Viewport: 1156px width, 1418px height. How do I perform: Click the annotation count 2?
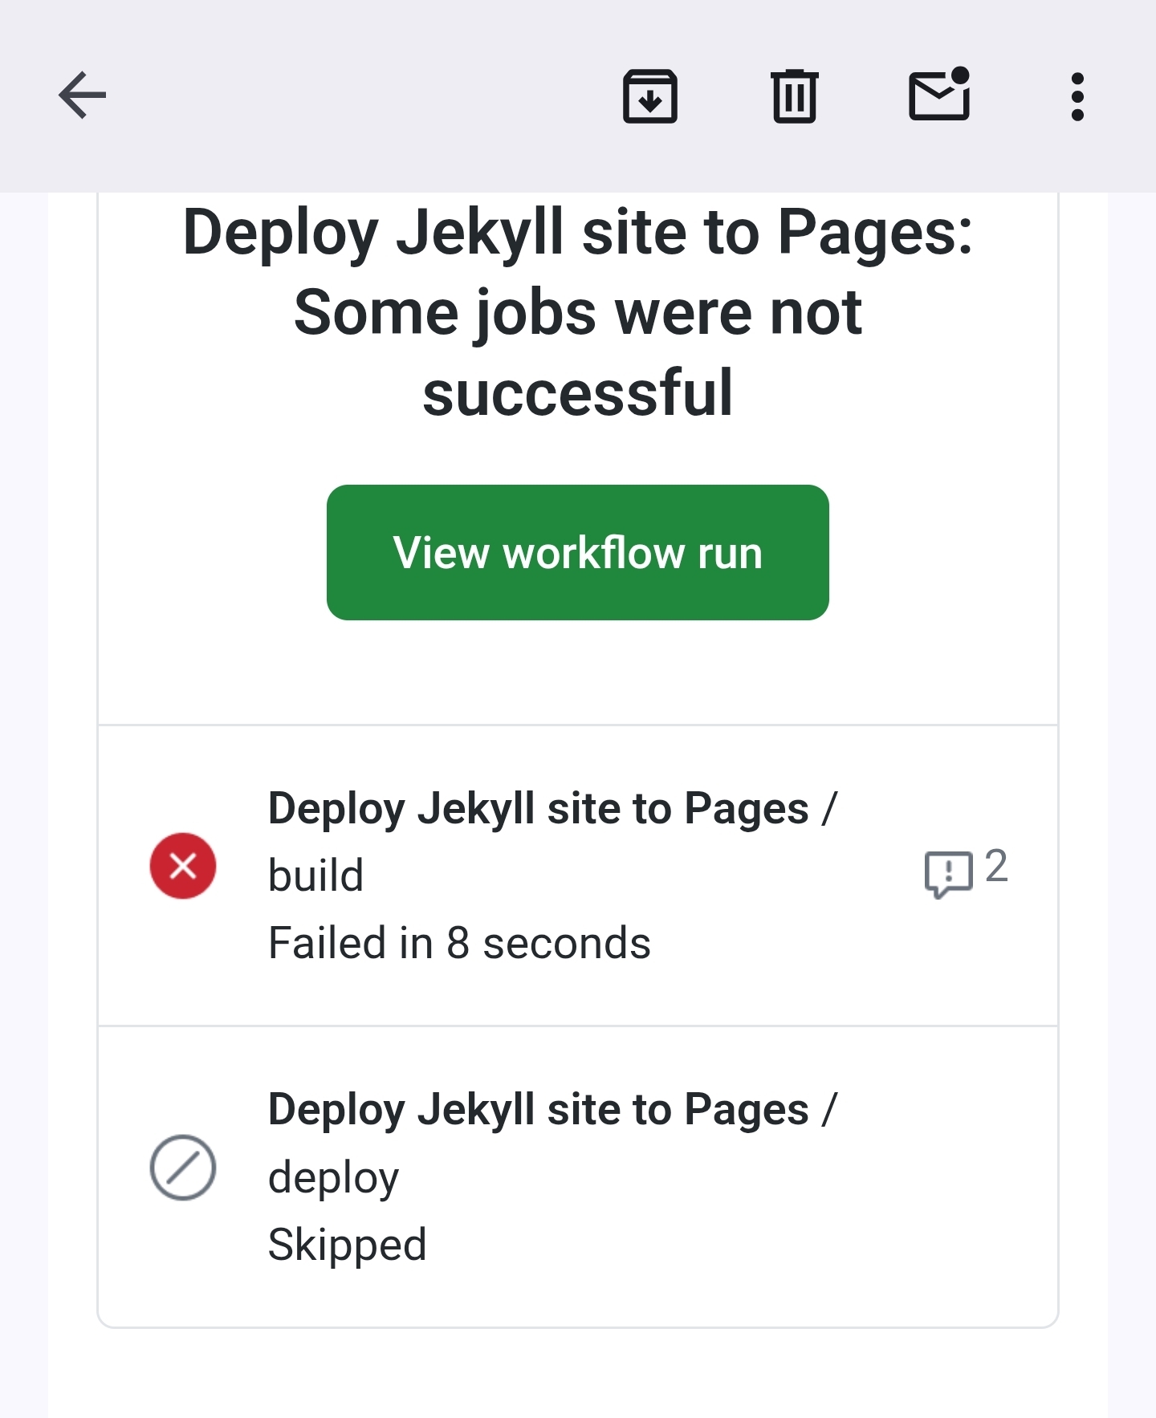click(x=996, y=866)
